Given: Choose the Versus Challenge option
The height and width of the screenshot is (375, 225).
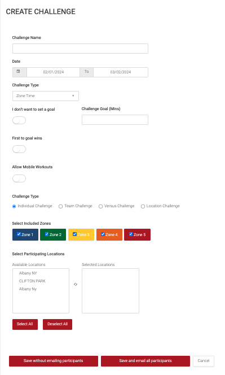Looking at the screenshot, I should tap(100, 206).
